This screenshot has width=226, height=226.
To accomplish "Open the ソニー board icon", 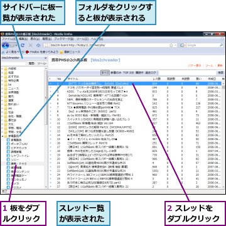I will pyautogui.click(x=9, y=159).
